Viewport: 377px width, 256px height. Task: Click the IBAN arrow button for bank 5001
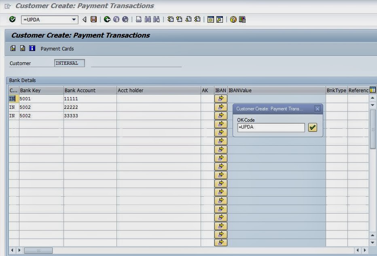point(220,98)
